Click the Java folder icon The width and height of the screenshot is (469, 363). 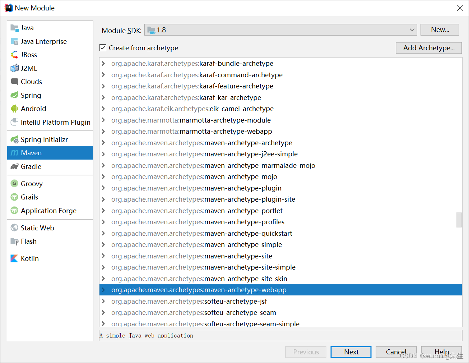point(14,28)
